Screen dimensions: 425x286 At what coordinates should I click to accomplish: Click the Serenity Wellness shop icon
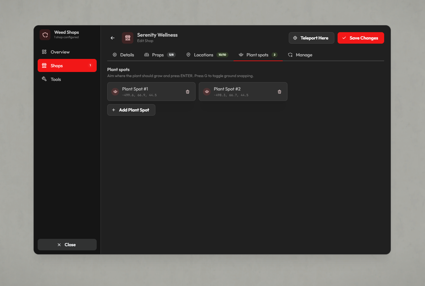tap(128, 38)
